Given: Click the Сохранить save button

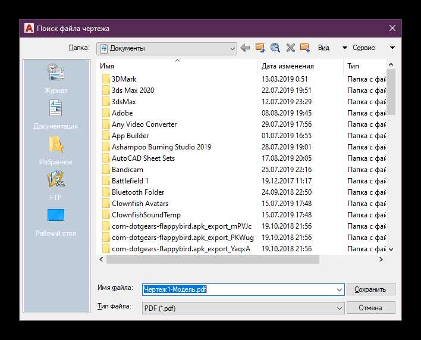Looking at the screenshot, I should click(371, 289).
